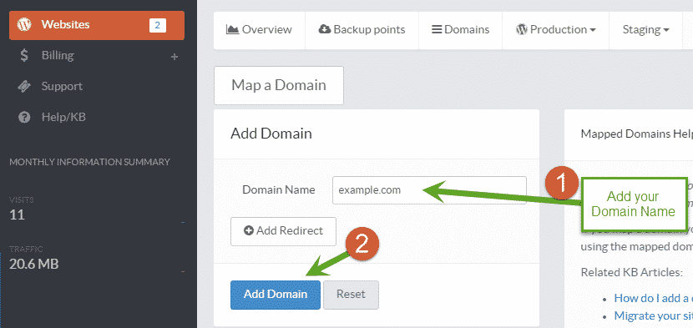This screenshot has height=328, width=693.
Task: Open the 'Migrate your sit' KB link
Action: (x=653, y=315)
